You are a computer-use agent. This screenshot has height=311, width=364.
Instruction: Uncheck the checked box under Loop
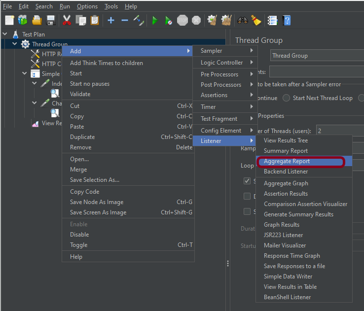pos(247,181)
